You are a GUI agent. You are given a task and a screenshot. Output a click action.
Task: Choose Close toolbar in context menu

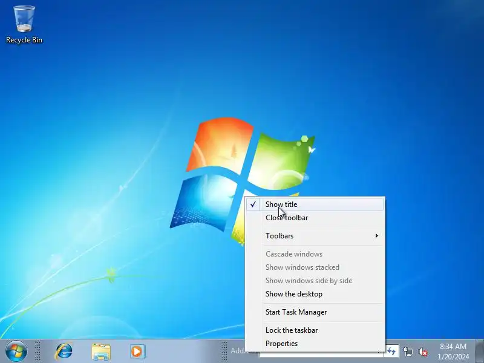click(x=315, y=218)
